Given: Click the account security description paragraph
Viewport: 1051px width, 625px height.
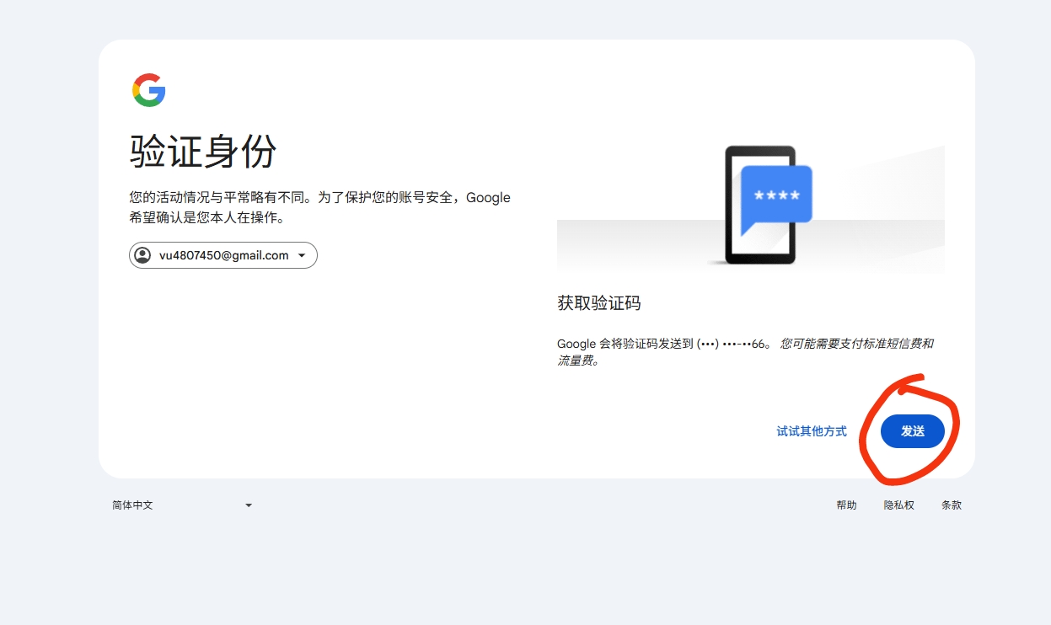Looking at the screenshot, I should [319, 208].
